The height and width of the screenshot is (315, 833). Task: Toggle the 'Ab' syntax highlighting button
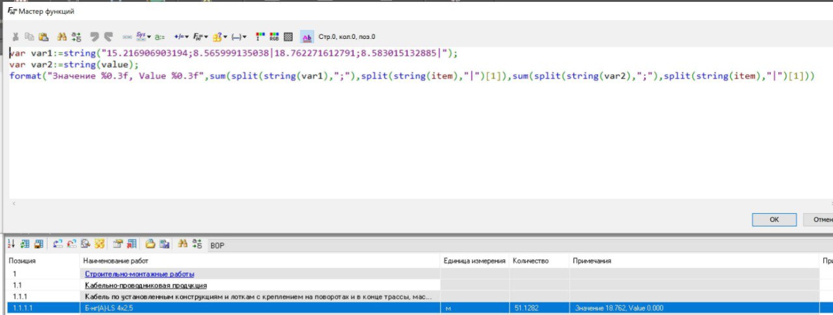(307, 37)
